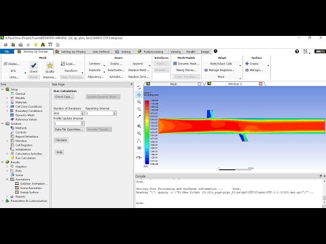Open the Separate zones dropdown arrow
Viewport: 326px width, 244px height.
(x=105, y=72)
